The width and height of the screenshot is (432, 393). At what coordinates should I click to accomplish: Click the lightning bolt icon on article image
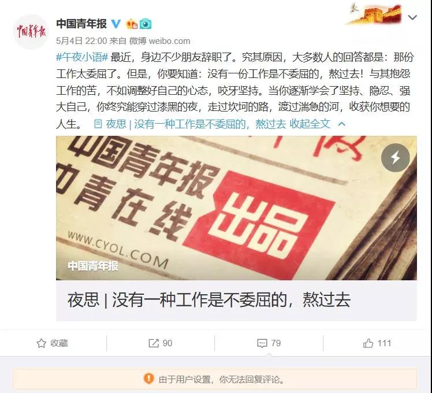pos(396,158)
